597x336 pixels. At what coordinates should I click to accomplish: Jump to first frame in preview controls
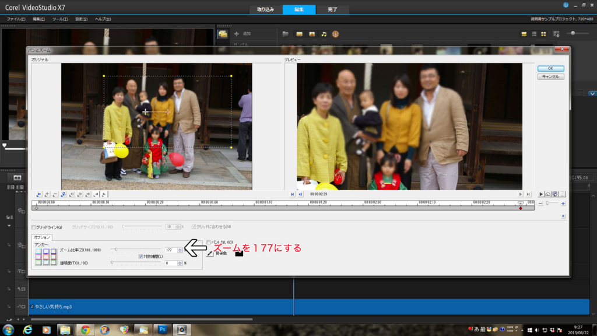click(293, 194)
